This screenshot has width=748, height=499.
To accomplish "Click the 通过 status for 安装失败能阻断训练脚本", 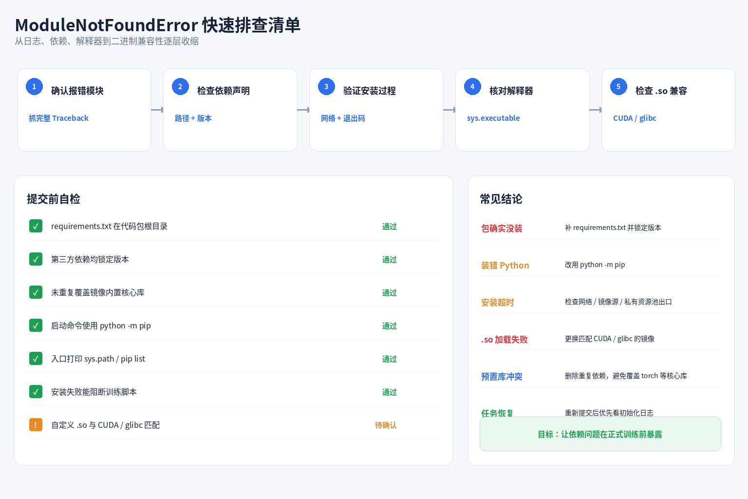I will (390, 392).
